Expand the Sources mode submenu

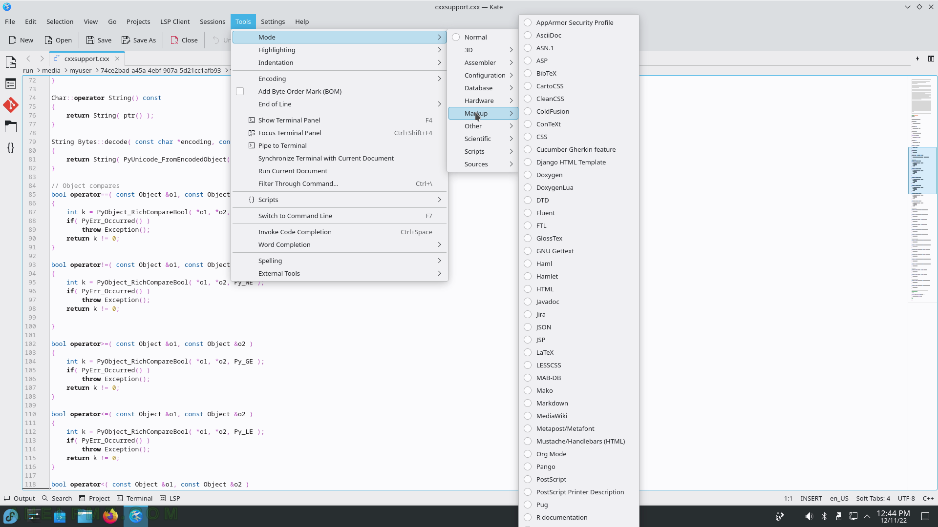pyautogui.click(x=483, y=164)
